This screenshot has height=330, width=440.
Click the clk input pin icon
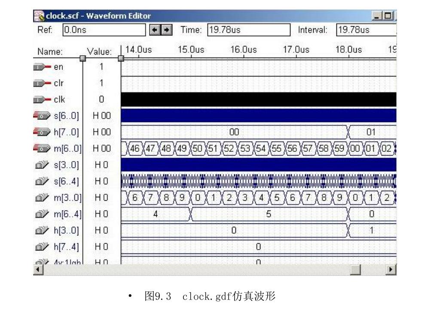coord(42,100)
